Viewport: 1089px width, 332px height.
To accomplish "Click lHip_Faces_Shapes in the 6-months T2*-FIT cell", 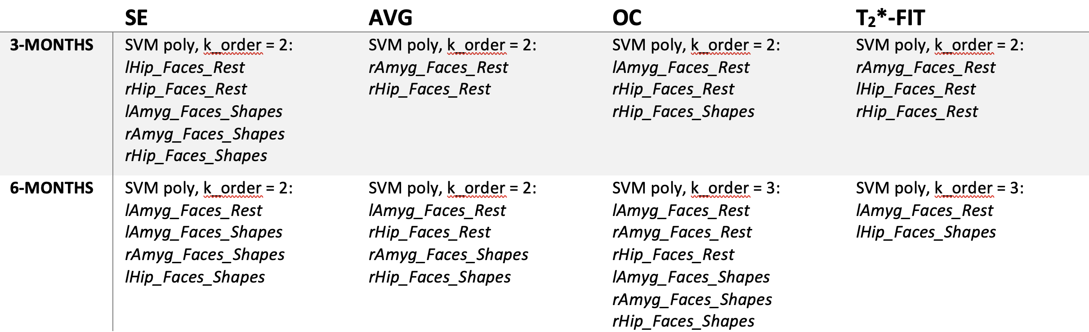I will [926, 232].
